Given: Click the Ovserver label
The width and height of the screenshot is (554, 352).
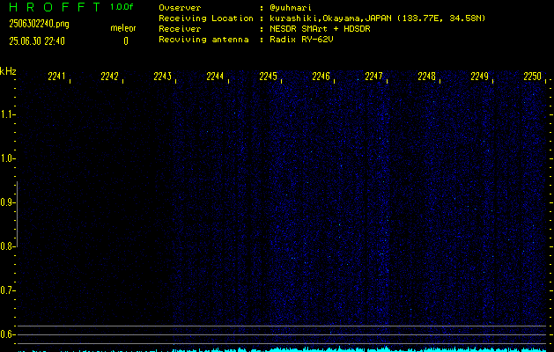Looking at the screenshot, I should [x=180, y=8].
